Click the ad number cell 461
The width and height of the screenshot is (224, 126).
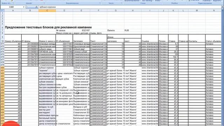click(13, 44)
